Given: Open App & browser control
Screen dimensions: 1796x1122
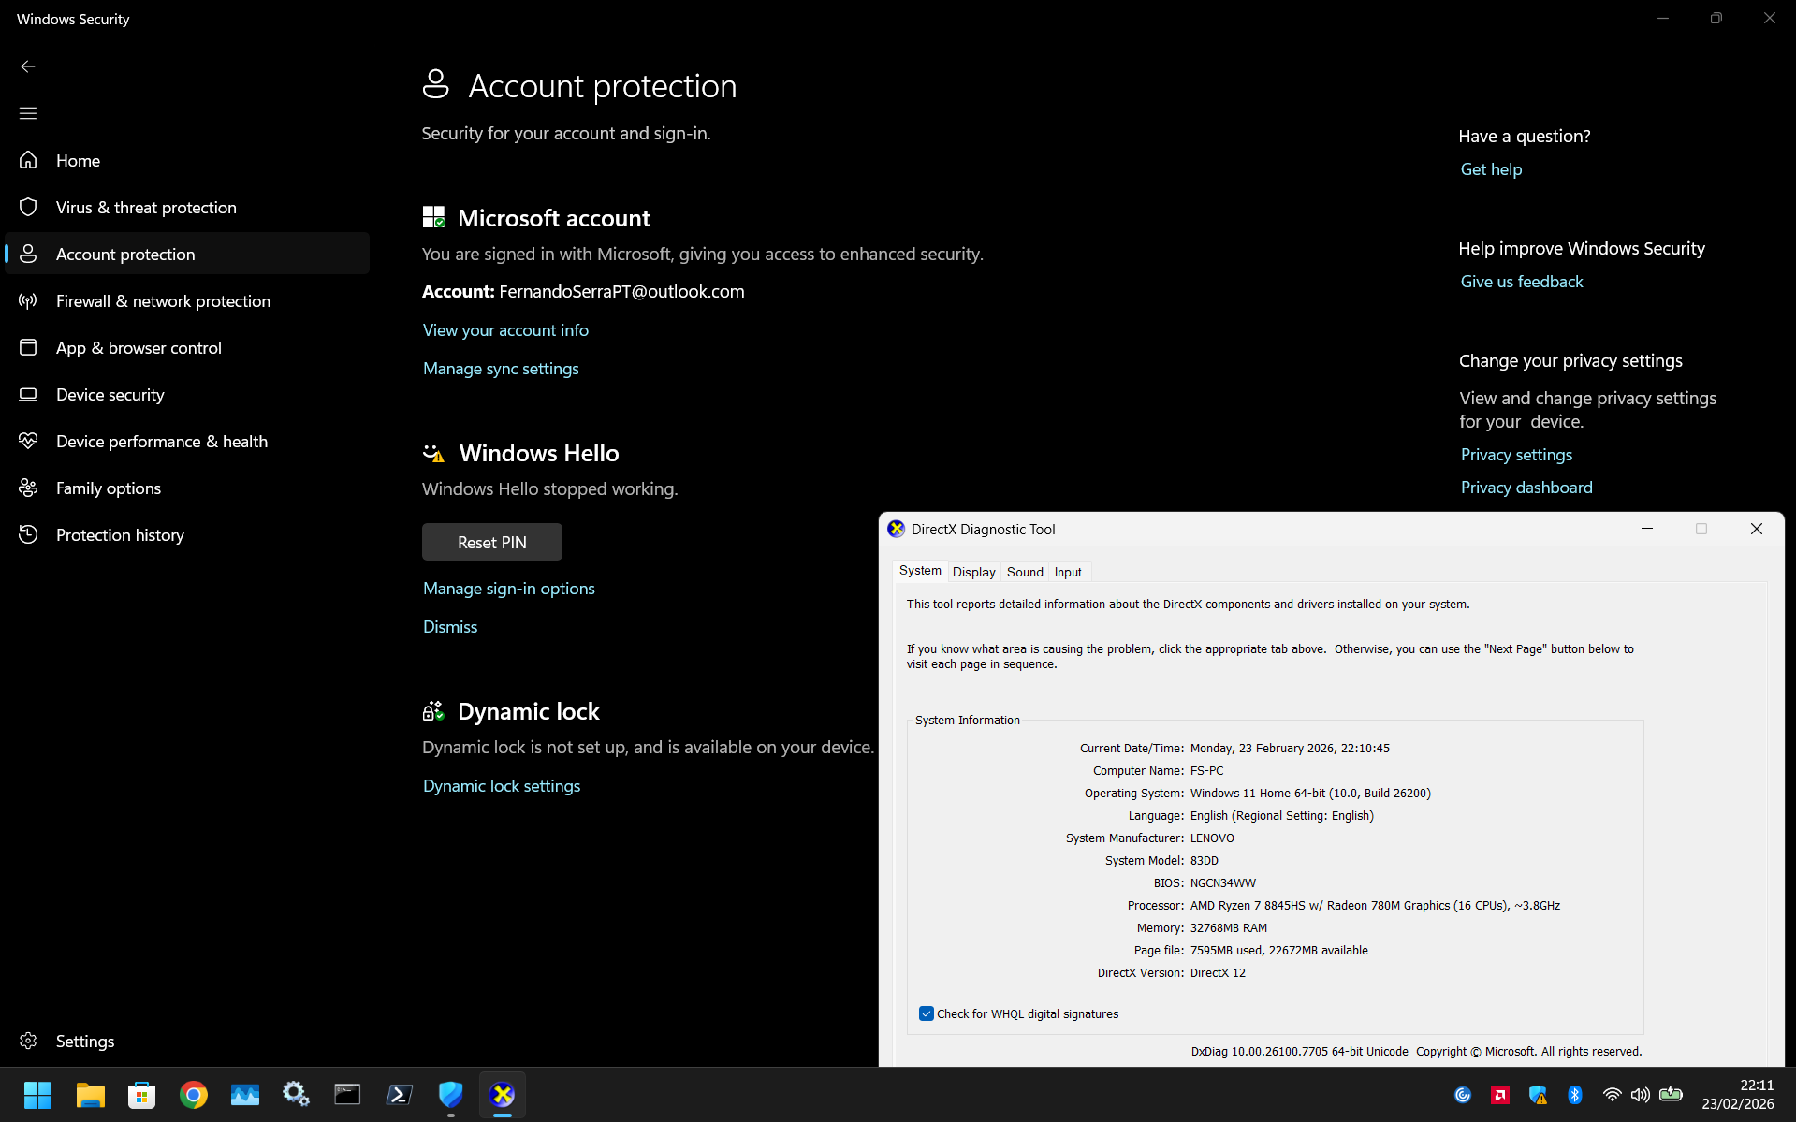Looking at the screenshot, I should (x=187, y=347).
